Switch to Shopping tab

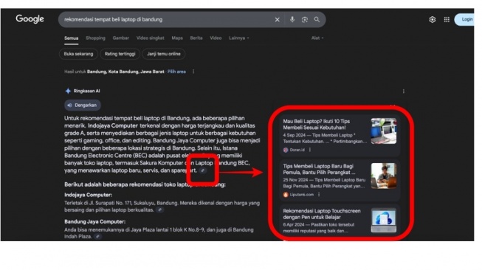tap(95, 38)
